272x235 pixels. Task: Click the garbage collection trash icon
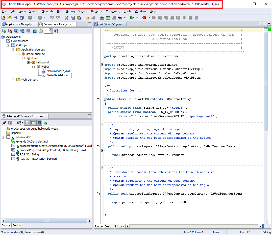click(x=196, y=17)
